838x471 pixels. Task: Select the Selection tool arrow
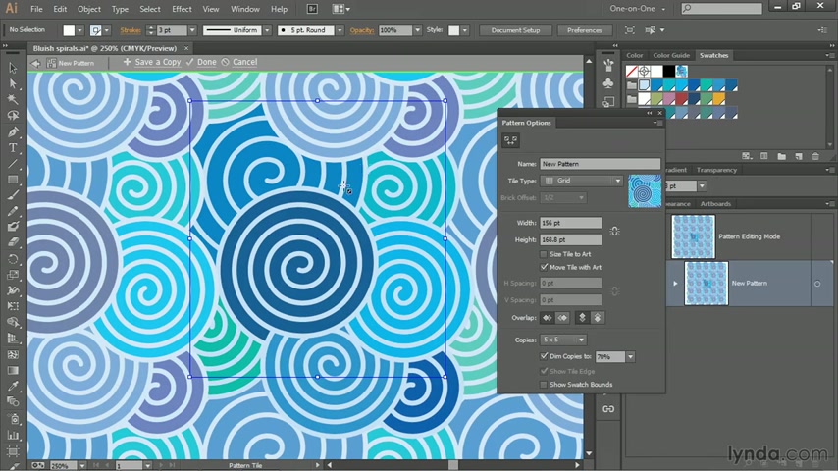[13, 68]
